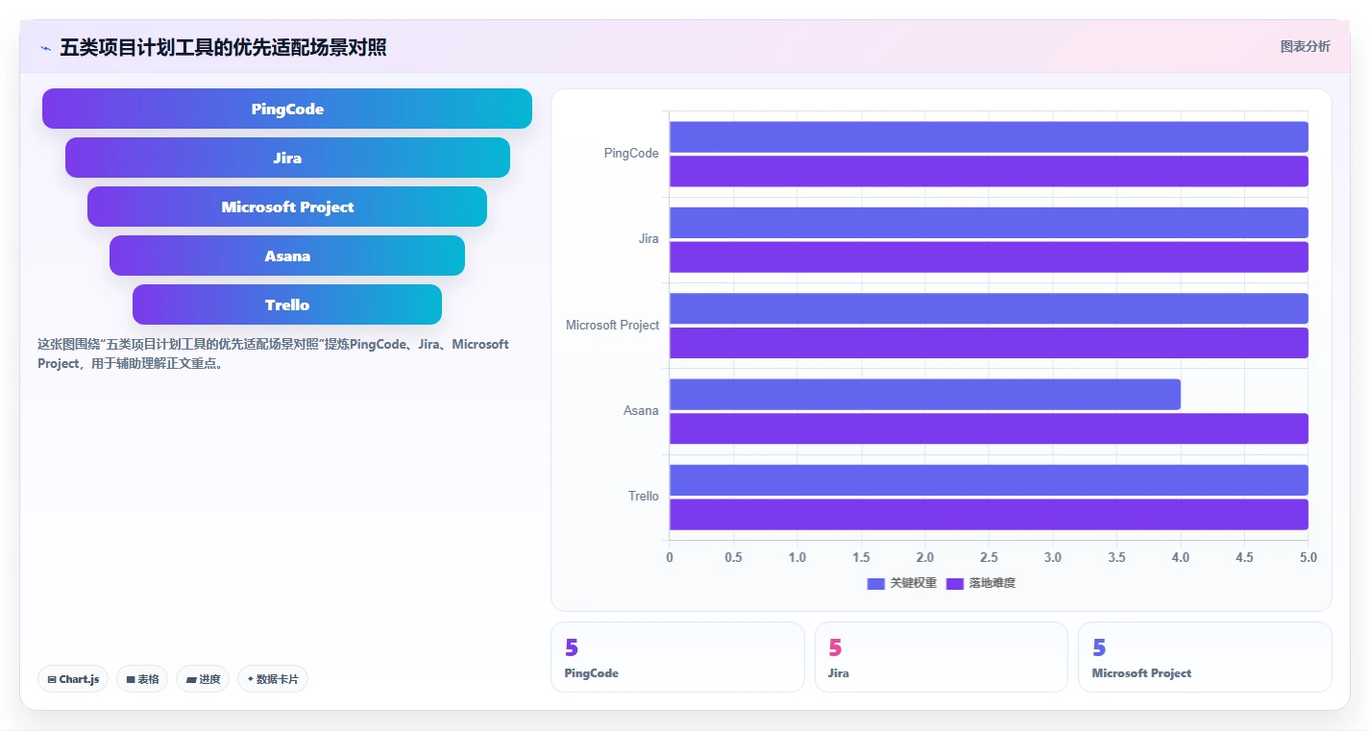Screen dimensions: 1370x731
Task: Click the Asana chart axis label
Action: 641,411
